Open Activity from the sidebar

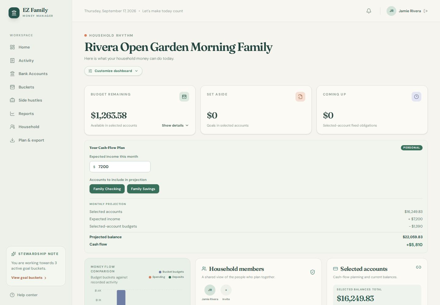tap(36, 61)
